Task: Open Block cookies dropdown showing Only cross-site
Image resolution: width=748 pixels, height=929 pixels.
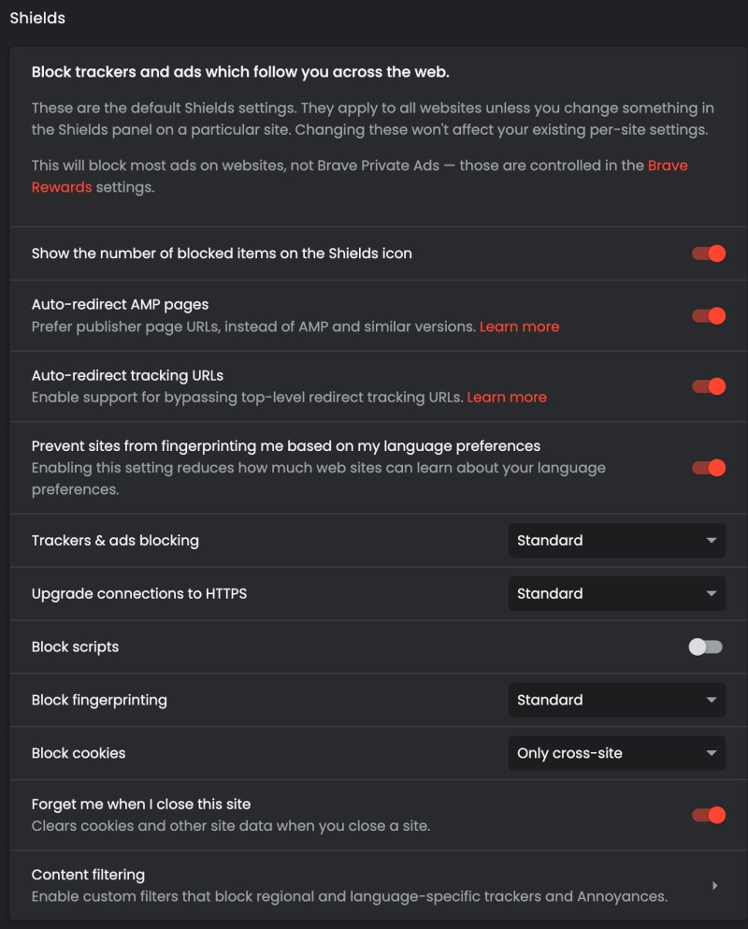Action: coord(616,753)
